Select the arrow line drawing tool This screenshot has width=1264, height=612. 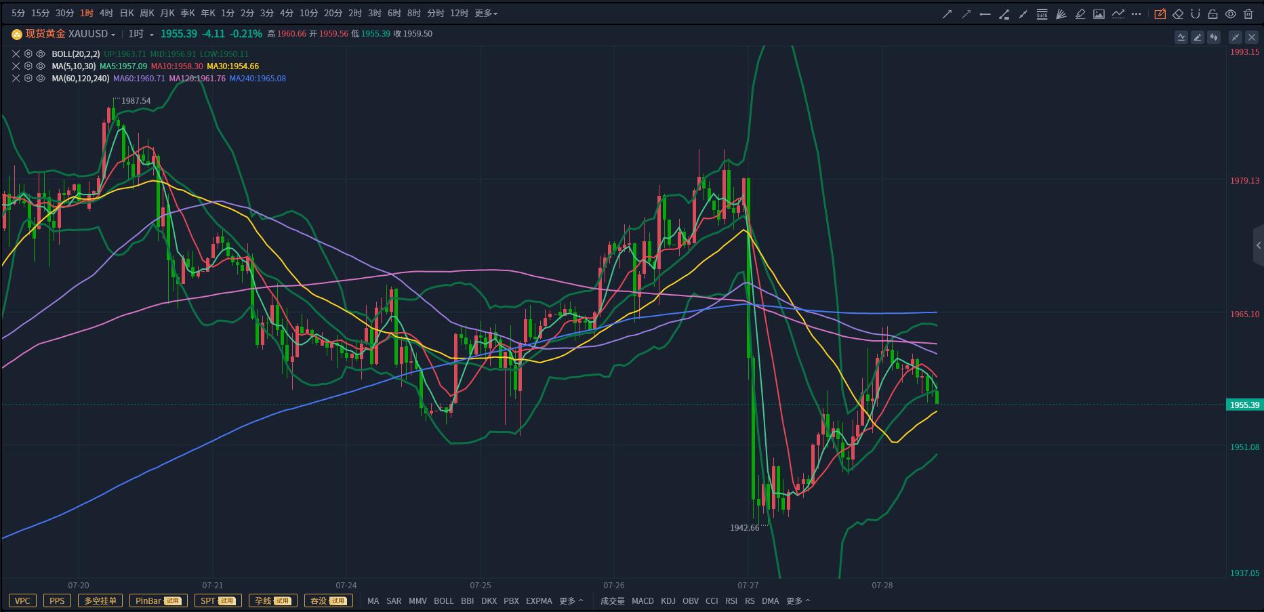point(947,14)
